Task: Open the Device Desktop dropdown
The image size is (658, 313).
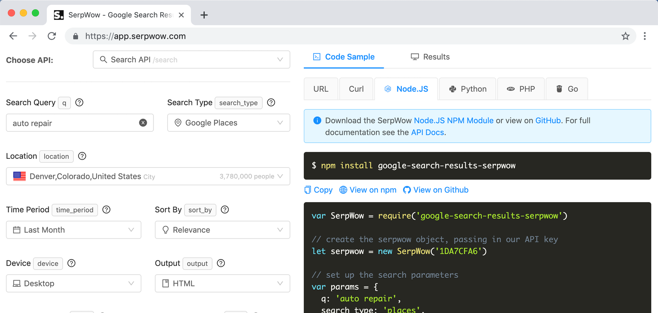Action: (x=74, y=283)
